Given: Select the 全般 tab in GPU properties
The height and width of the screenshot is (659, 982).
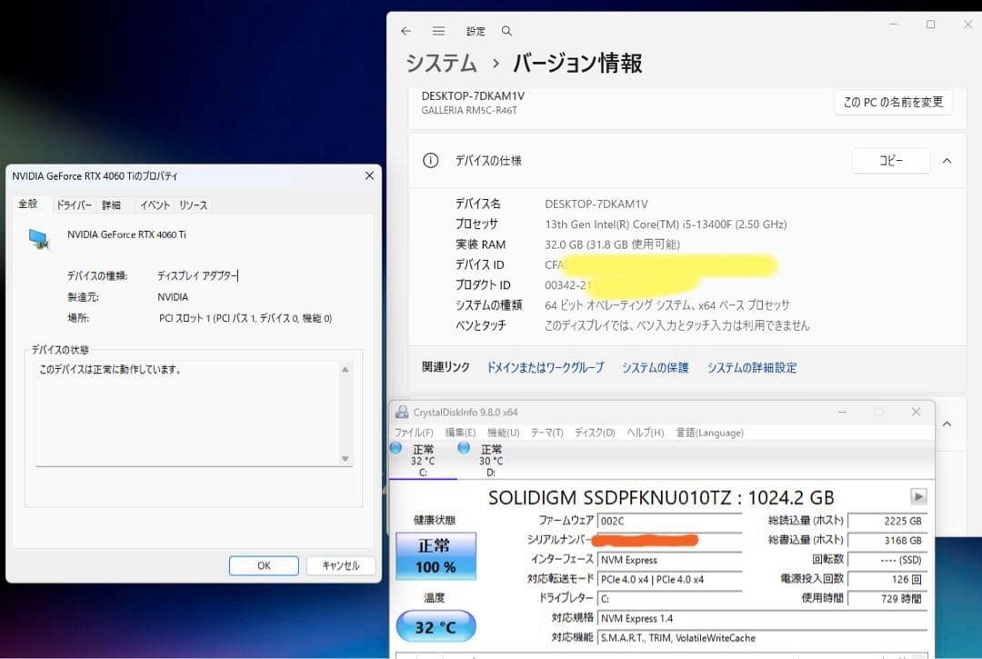Looking at the screenshot, I should pos(28,204).
